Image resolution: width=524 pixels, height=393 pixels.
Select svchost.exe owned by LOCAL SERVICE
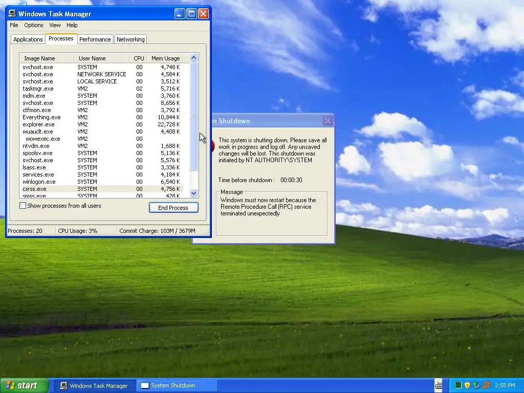[101, 81]
